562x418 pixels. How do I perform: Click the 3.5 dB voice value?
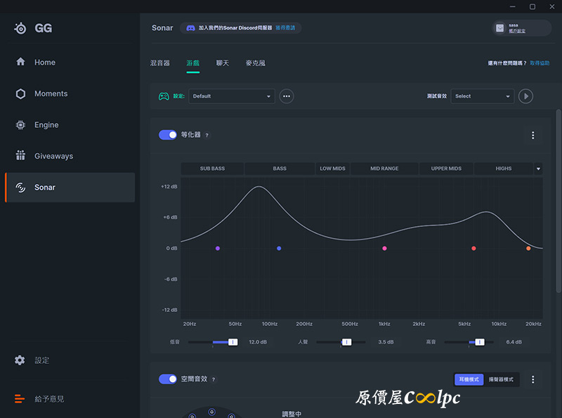point(386,342)
